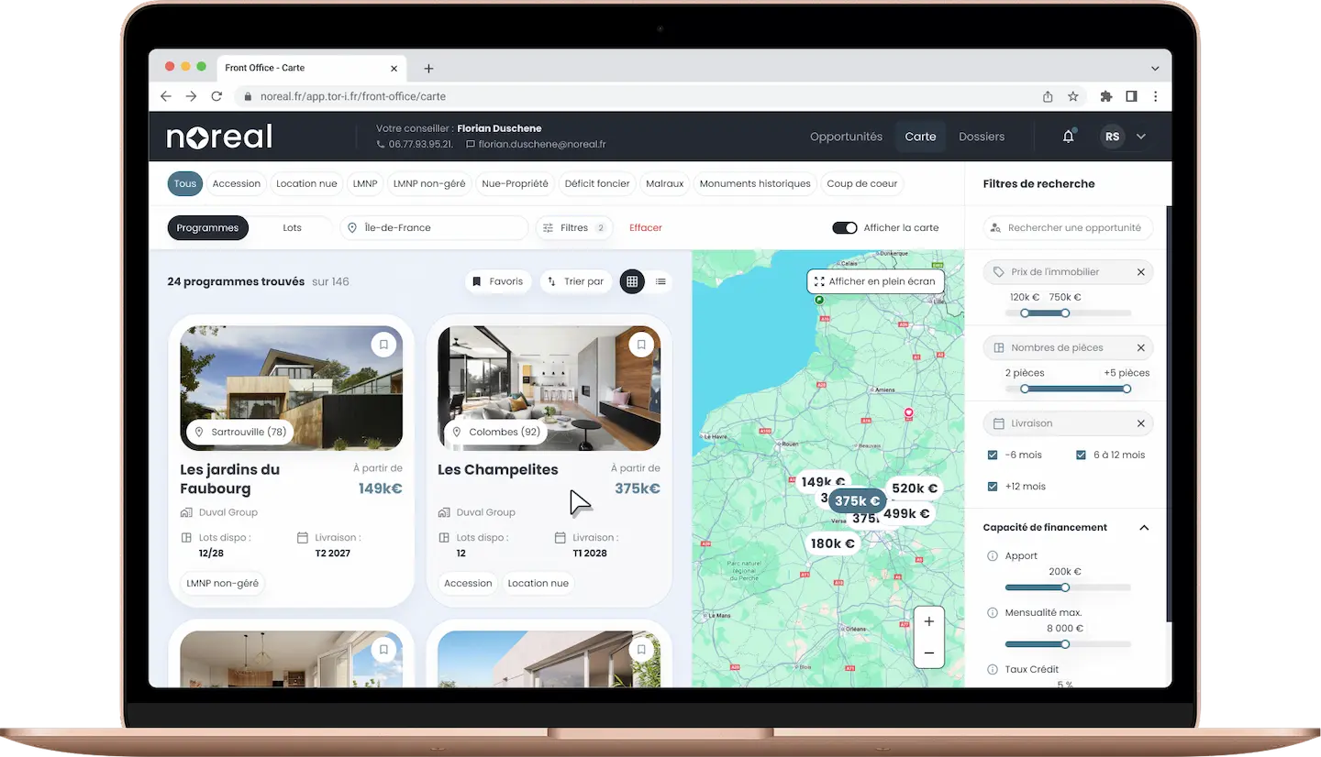This screenshot has height=757, width=1321.
Task: Click the 499k € map marker
Action: click(x=906, y=513)
